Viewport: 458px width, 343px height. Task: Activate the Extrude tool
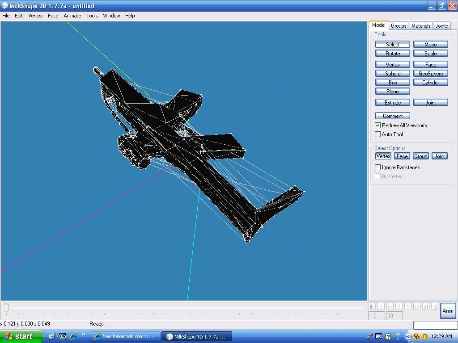coord(393,102)
